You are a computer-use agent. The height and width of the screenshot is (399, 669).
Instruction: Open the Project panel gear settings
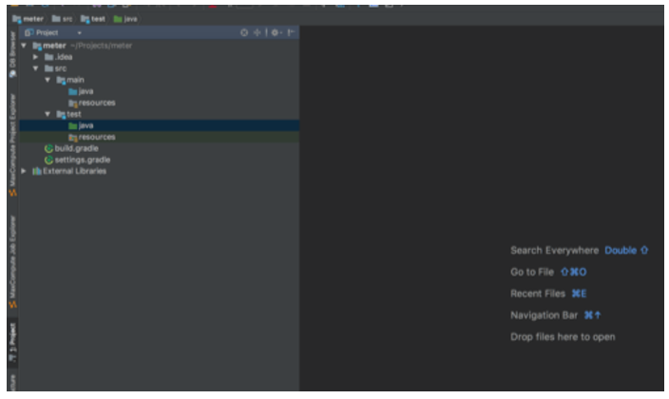point(276,32)
